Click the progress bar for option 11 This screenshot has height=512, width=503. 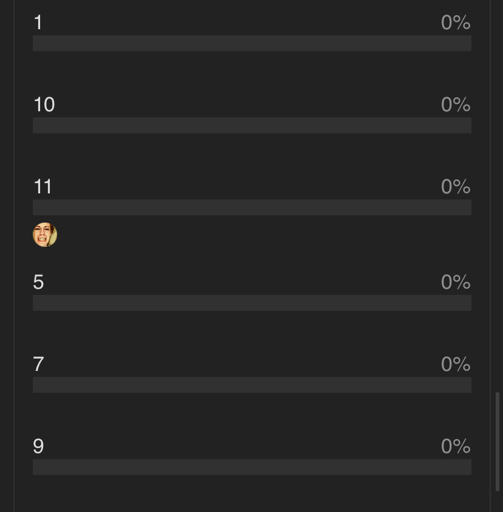(252, 207)
